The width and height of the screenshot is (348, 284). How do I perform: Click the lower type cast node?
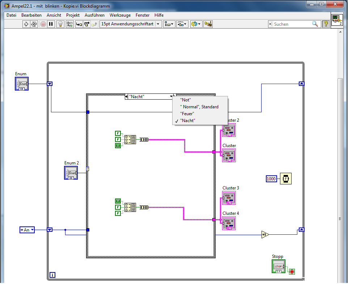click(144, 207)
